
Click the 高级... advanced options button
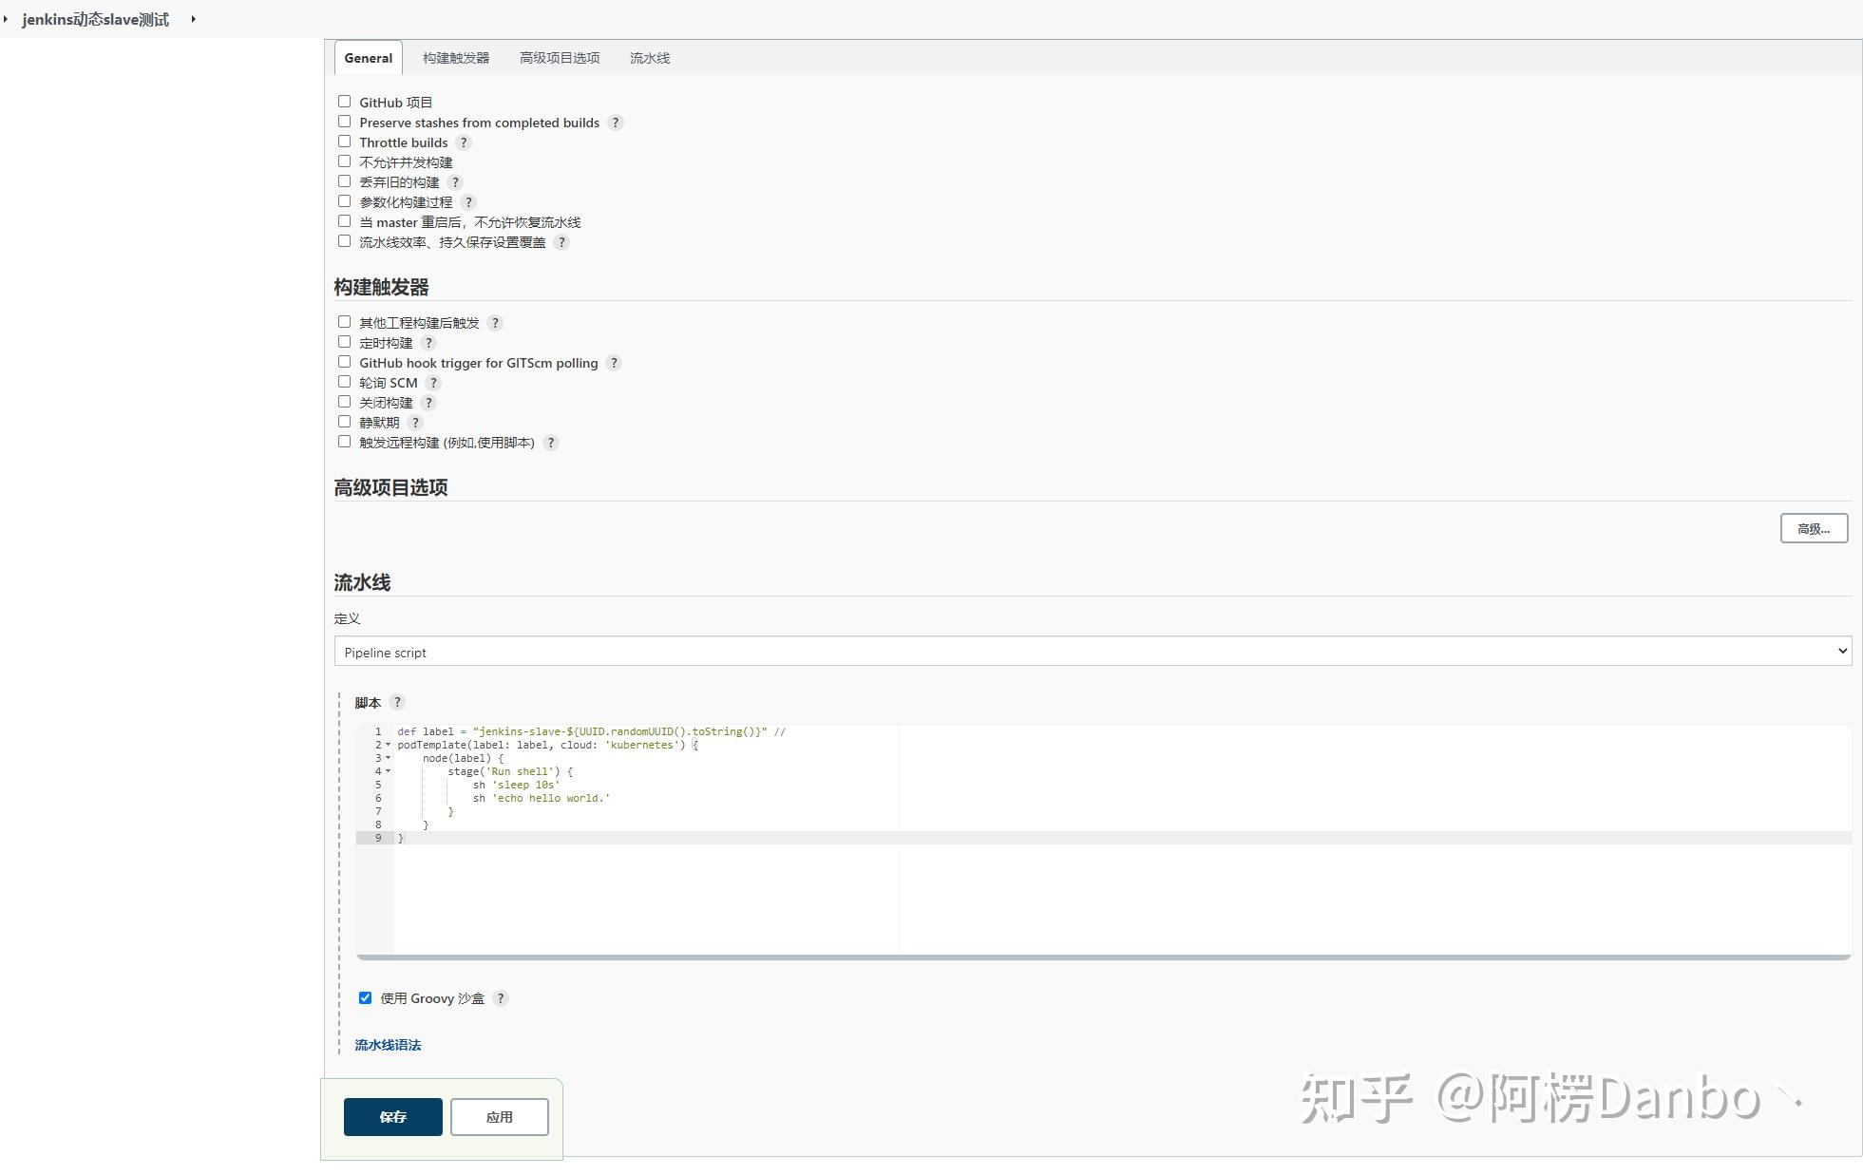point(1813,529)
